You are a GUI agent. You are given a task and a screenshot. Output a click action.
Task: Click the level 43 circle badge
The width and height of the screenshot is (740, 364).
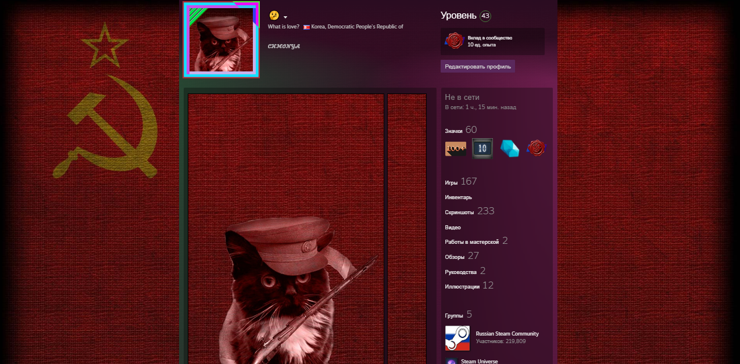[485, 16]
